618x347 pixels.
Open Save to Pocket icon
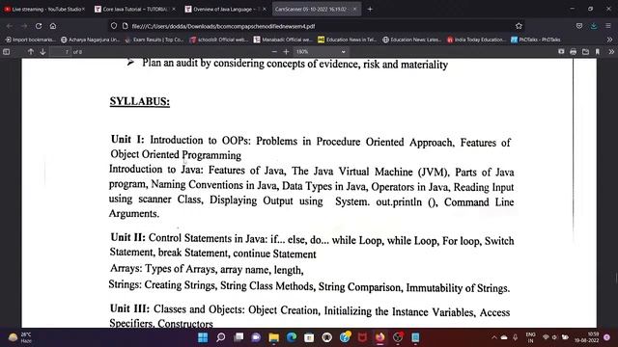(579, 26)
